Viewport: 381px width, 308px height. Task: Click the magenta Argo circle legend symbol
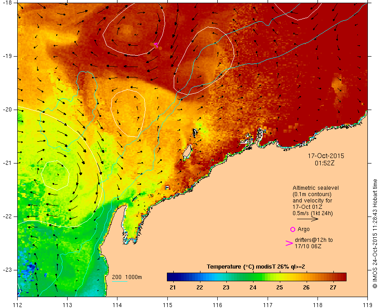coord(293,229)
